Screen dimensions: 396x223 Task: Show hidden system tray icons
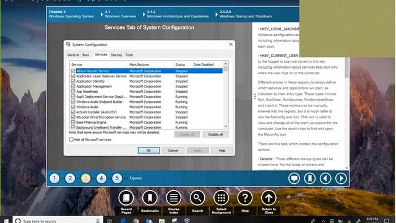(x=324, y=221)
